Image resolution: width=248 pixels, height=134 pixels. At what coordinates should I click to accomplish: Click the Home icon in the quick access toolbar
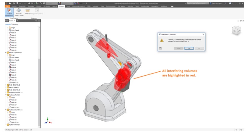[29, 3]
